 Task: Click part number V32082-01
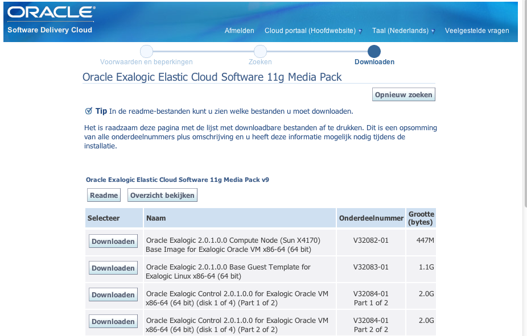[370, 240]
